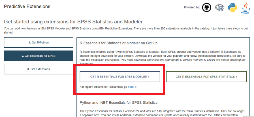Click the Python logo icon
The width and height of the screenshot is (254, 117).
coord(232,8)
